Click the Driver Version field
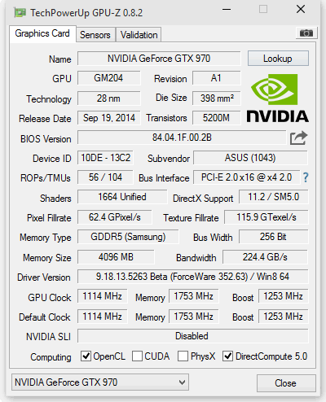The width and height of the screenshot is (326, 402). tap(193, 277)
